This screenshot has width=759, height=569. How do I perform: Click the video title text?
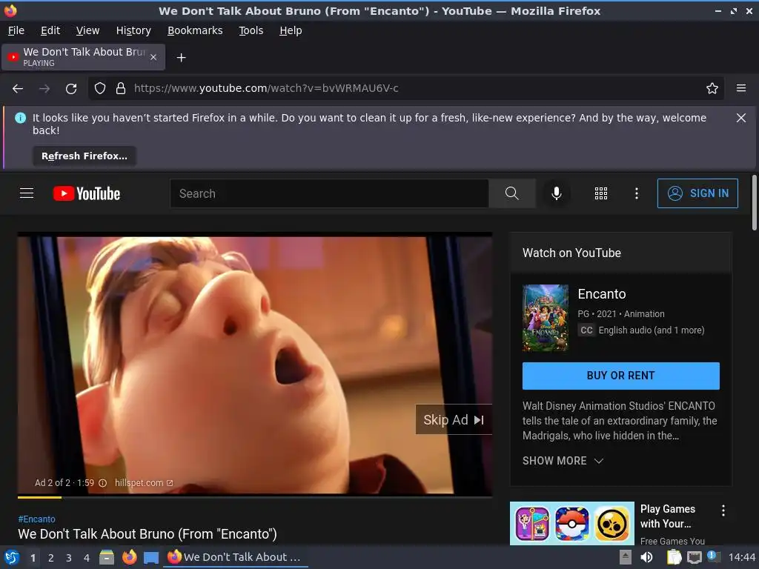[x=148, y=534]
